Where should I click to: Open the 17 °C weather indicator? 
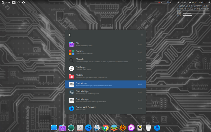pyautogui.click(x=192, y=2)
